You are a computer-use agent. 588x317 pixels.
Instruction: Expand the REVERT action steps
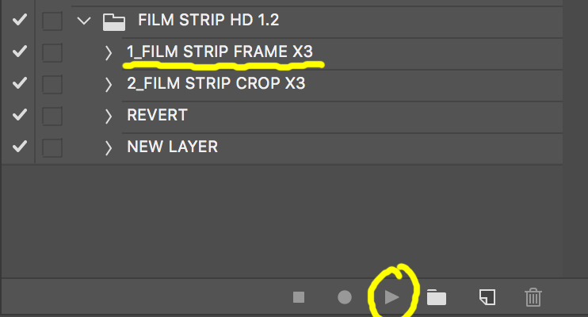109,116
